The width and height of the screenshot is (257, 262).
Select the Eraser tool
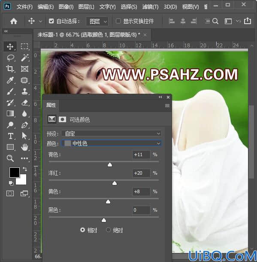(24, 102)
